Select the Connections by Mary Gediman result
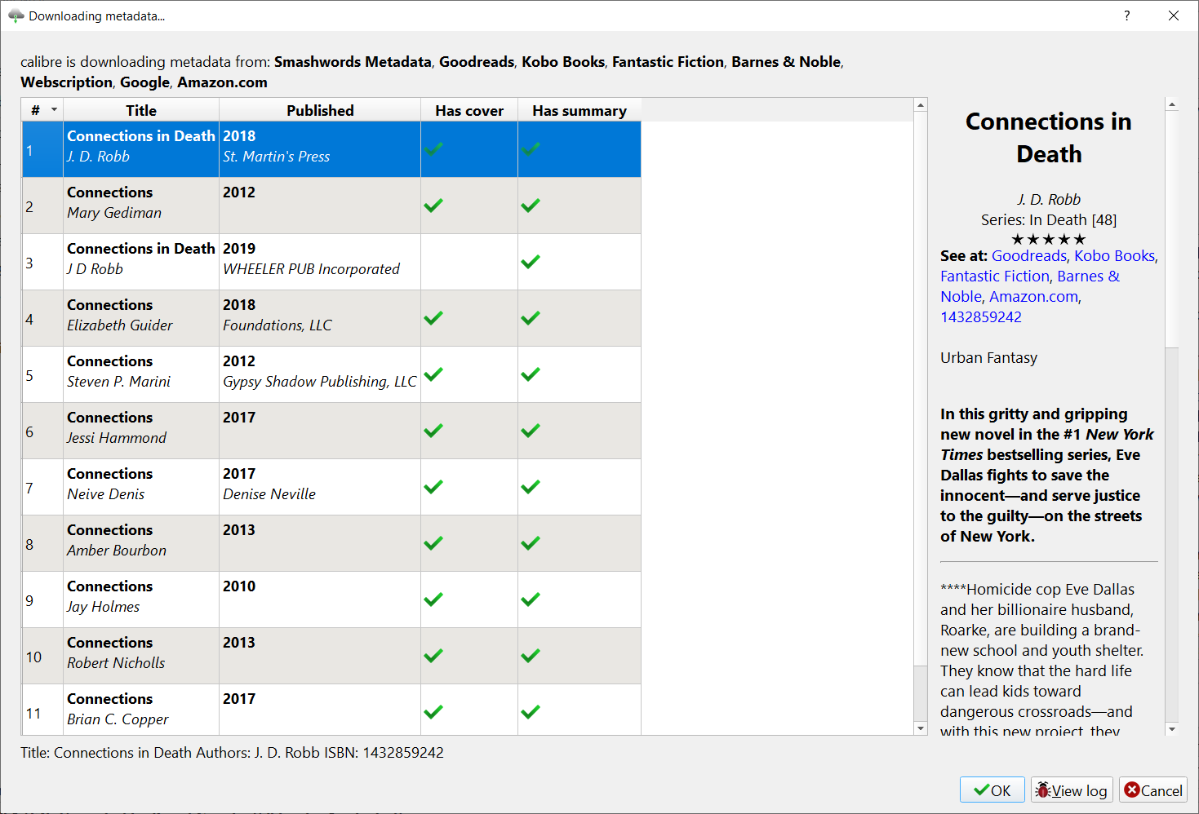This screenshot has width=1199, height=814. 140,203
